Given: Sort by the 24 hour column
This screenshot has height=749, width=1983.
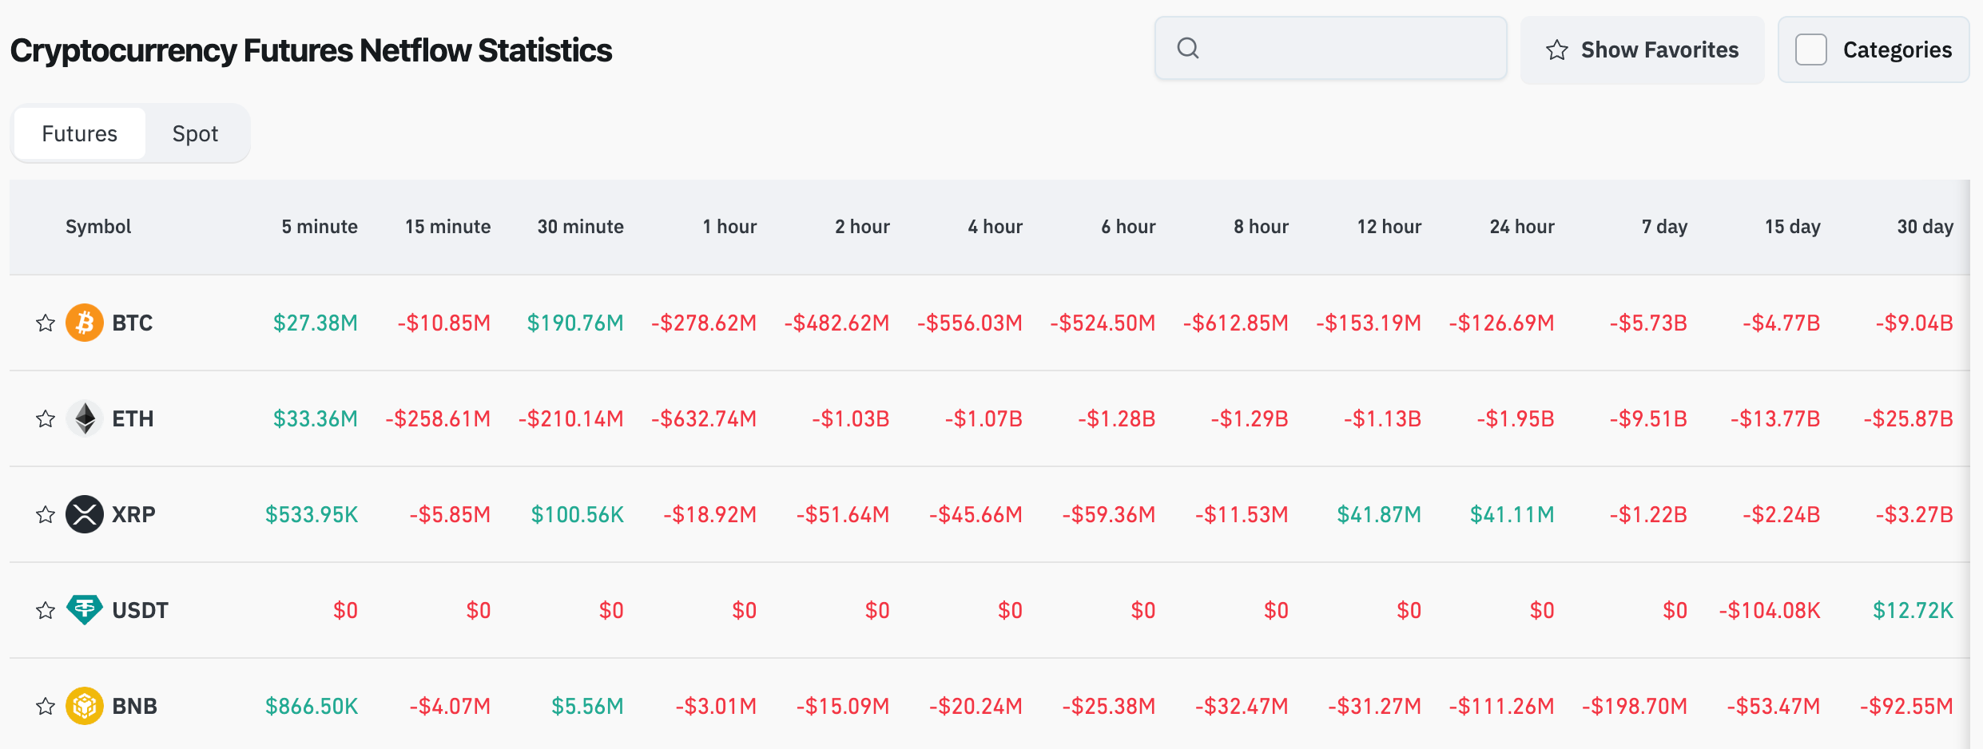Looking at the screenshot, I should pyautogui.click(x=1522, y=227).
